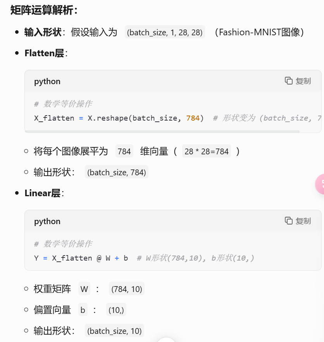Click the horizontal scrollbar under the reshape code
This screenshot has width=324, height=342.
pos(162,131)
